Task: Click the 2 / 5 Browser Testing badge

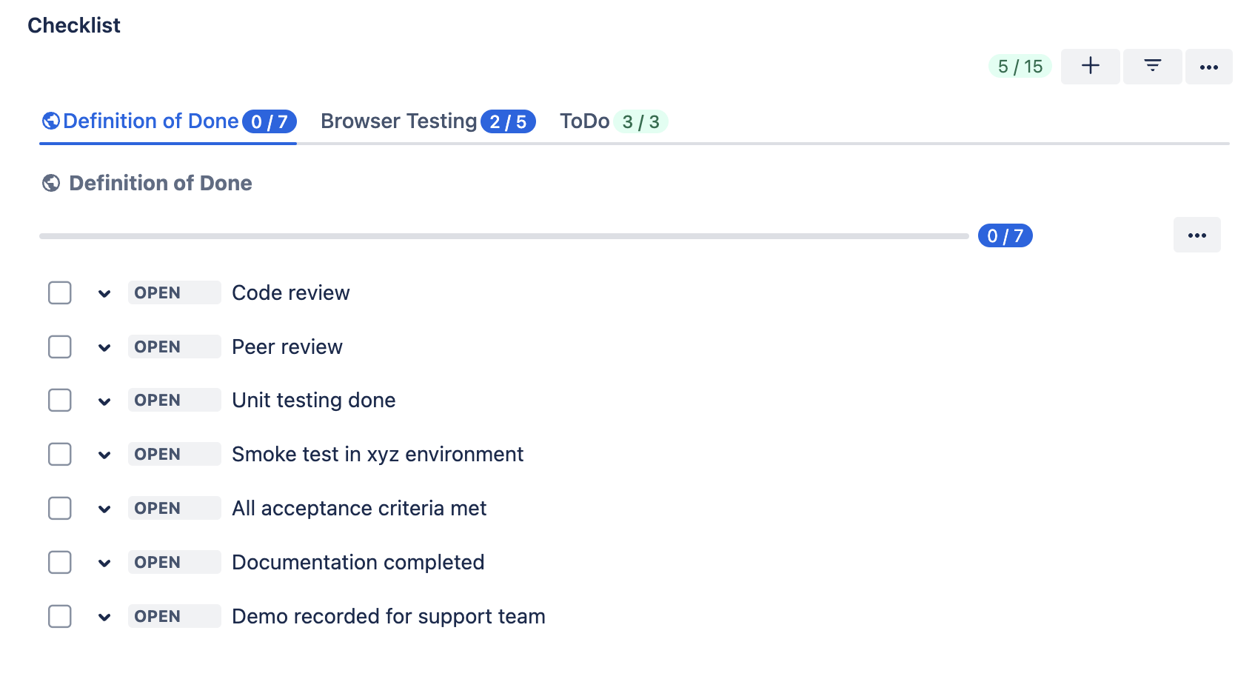Action: (x=508, y=121)
